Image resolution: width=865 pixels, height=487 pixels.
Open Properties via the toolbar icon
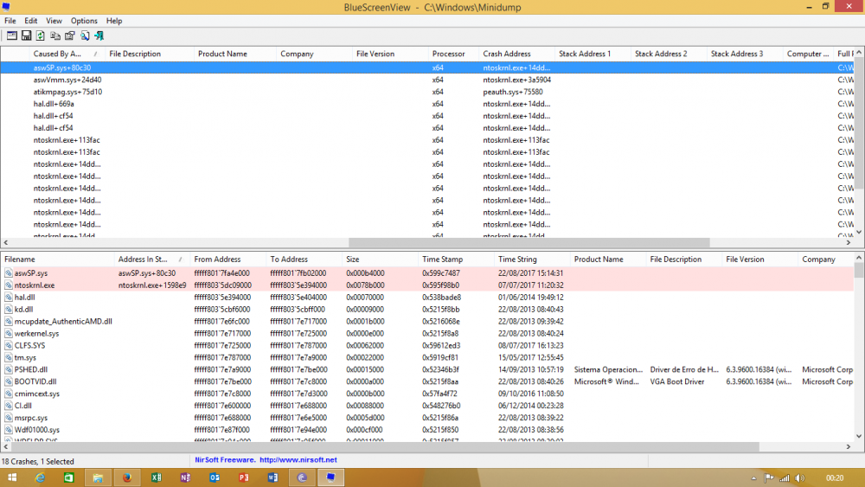69,35
